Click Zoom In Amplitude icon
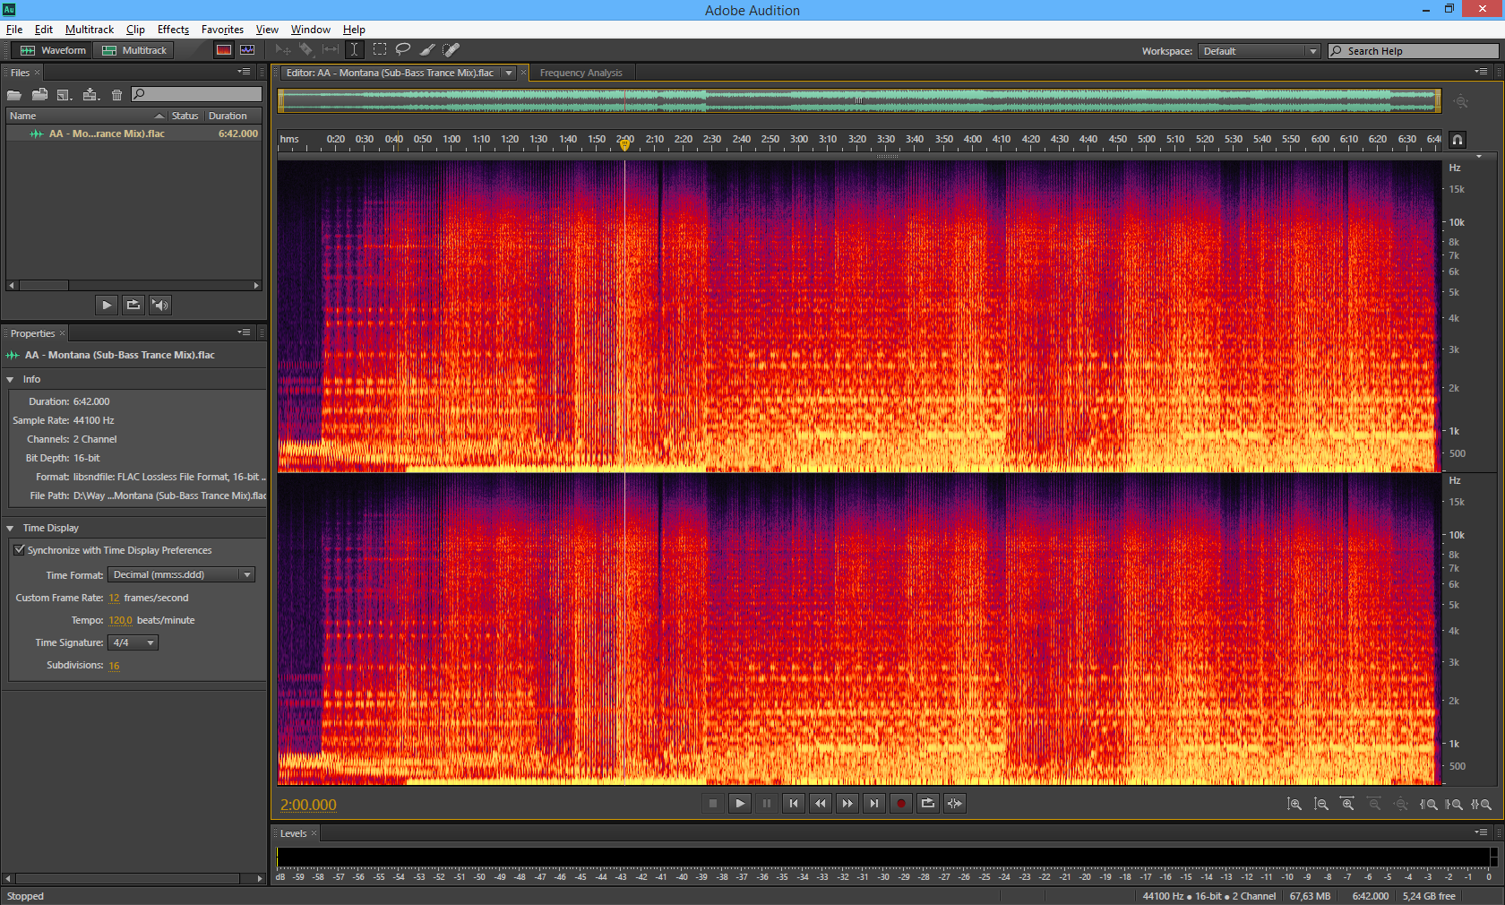Screen dimensions: 1505x905 coord(1294,804)
